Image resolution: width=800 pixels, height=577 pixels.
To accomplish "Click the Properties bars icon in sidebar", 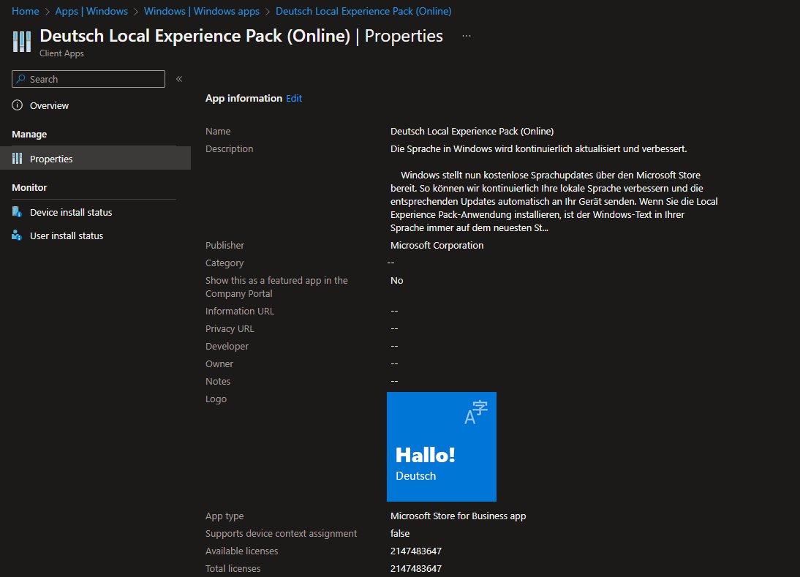I will 18,159.
